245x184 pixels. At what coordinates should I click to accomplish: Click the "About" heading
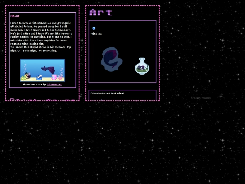(15, 16)
